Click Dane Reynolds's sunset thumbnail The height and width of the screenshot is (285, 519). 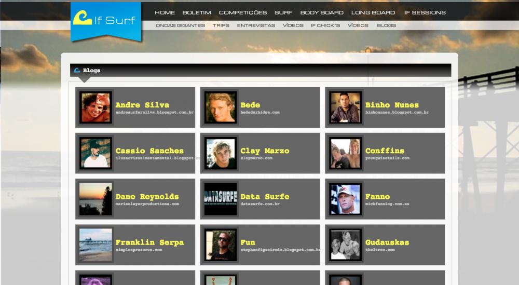pyautogui.click(x=95, y=199)
